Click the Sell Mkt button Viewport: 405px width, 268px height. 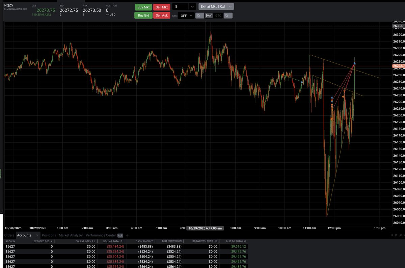(162, 7)
